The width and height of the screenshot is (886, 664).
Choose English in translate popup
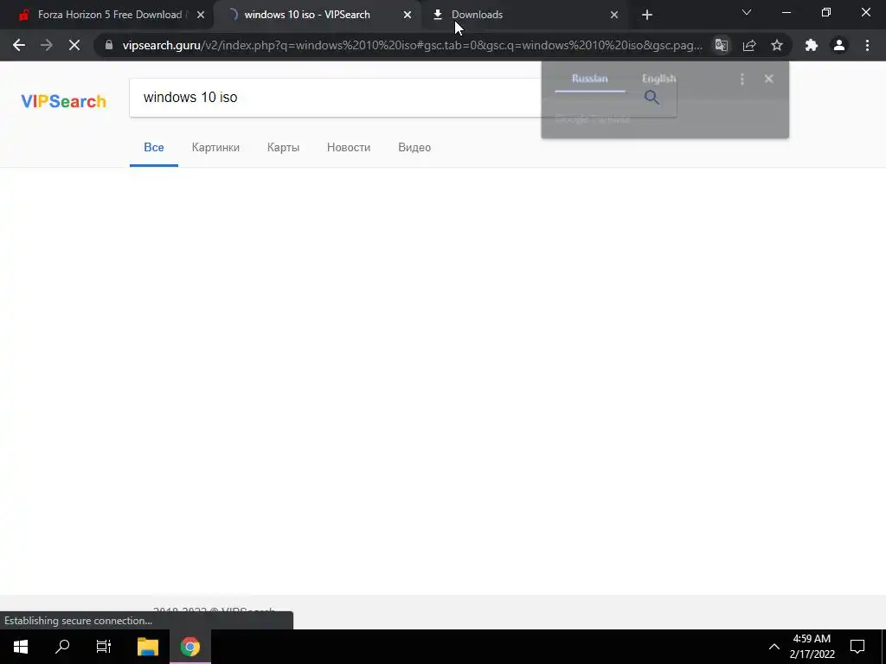658,79
